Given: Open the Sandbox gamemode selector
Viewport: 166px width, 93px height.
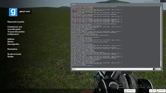Looking at the screenshot, I should tap(161, 91).
